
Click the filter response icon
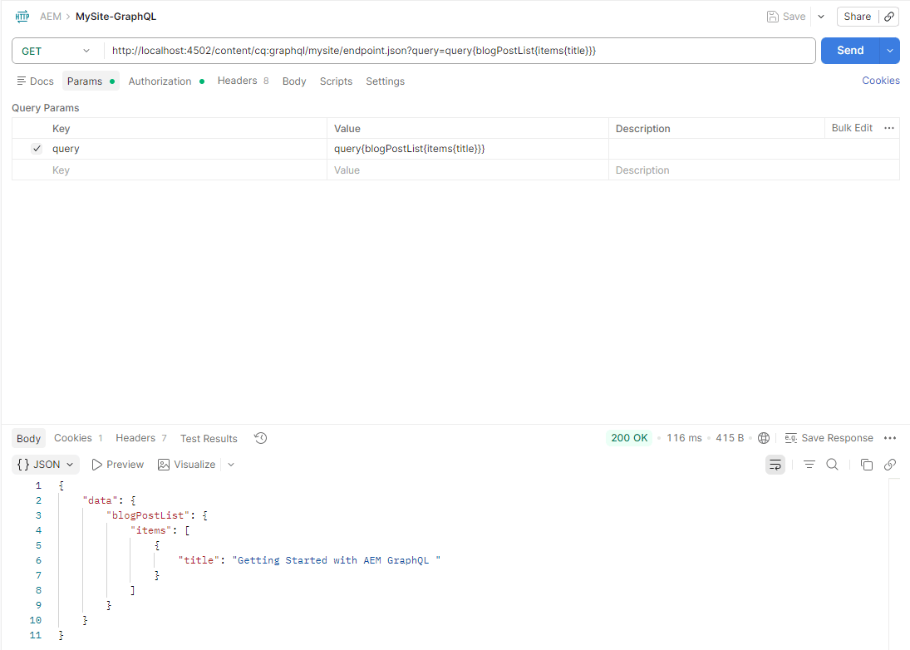809,465
